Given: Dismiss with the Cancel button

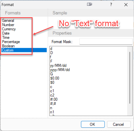Looking at the screenshot, I should [119, 124].
